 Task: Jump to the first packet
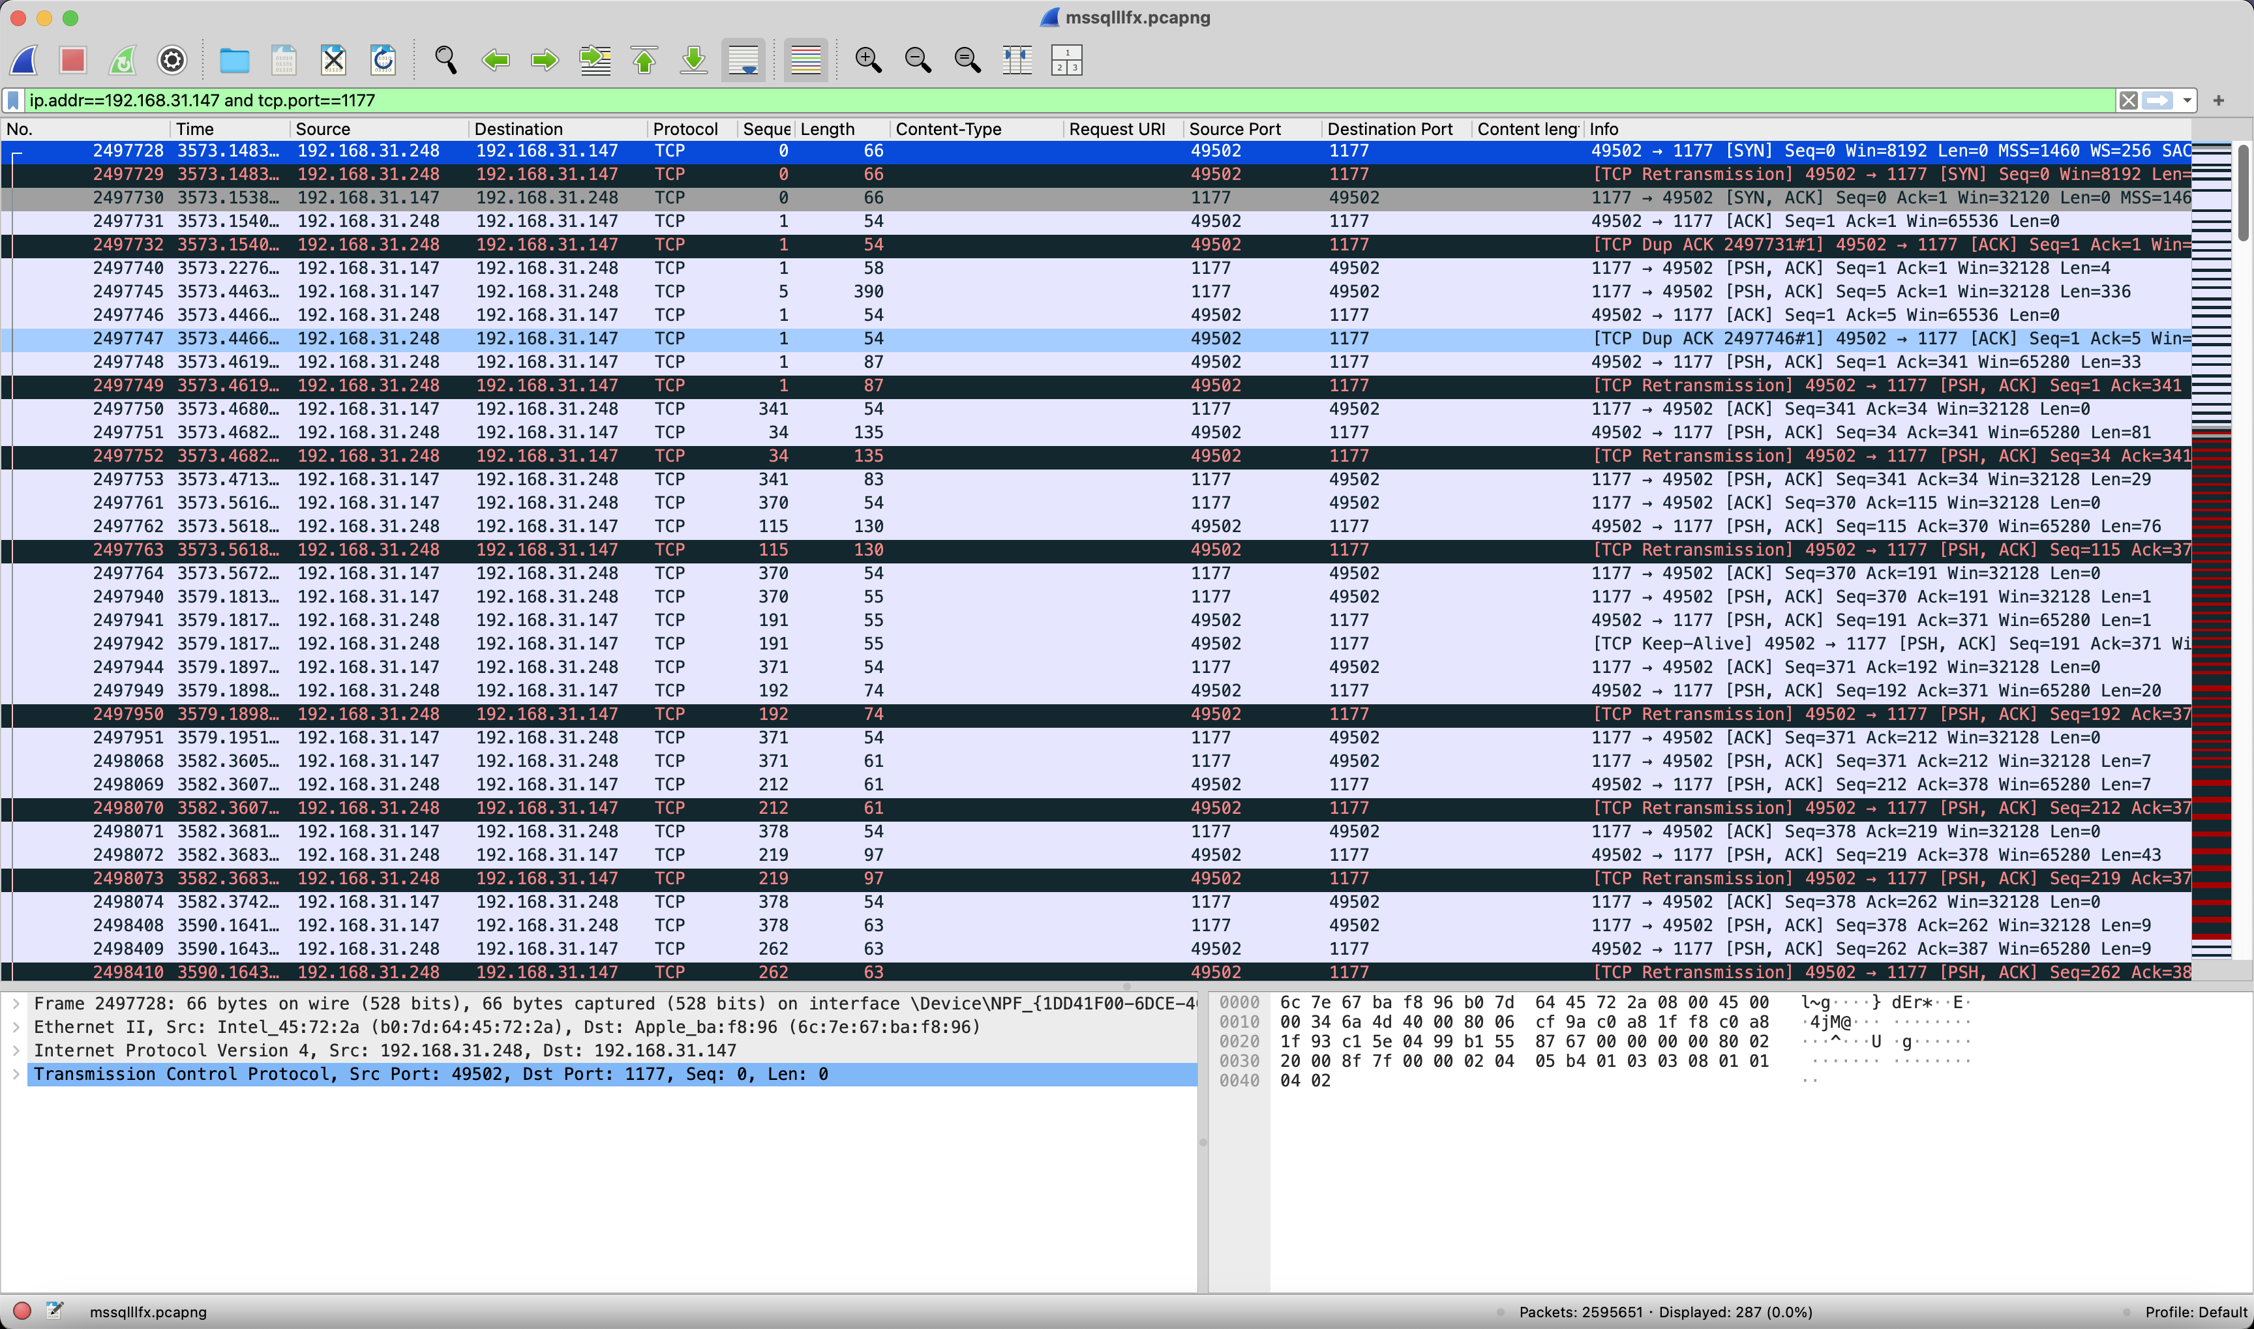tap(645, 60)
